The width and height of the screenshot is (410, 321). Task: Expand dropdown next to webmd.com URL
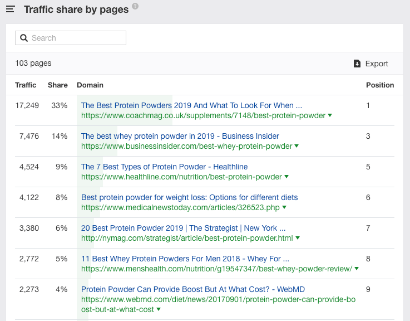159,309
